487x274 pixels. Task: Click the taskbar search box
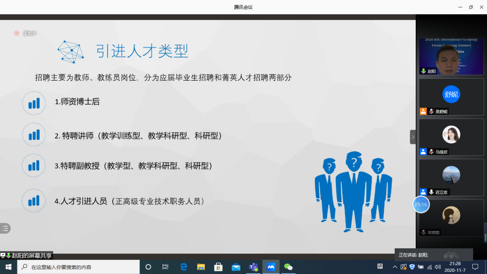[x=78, y=267]
